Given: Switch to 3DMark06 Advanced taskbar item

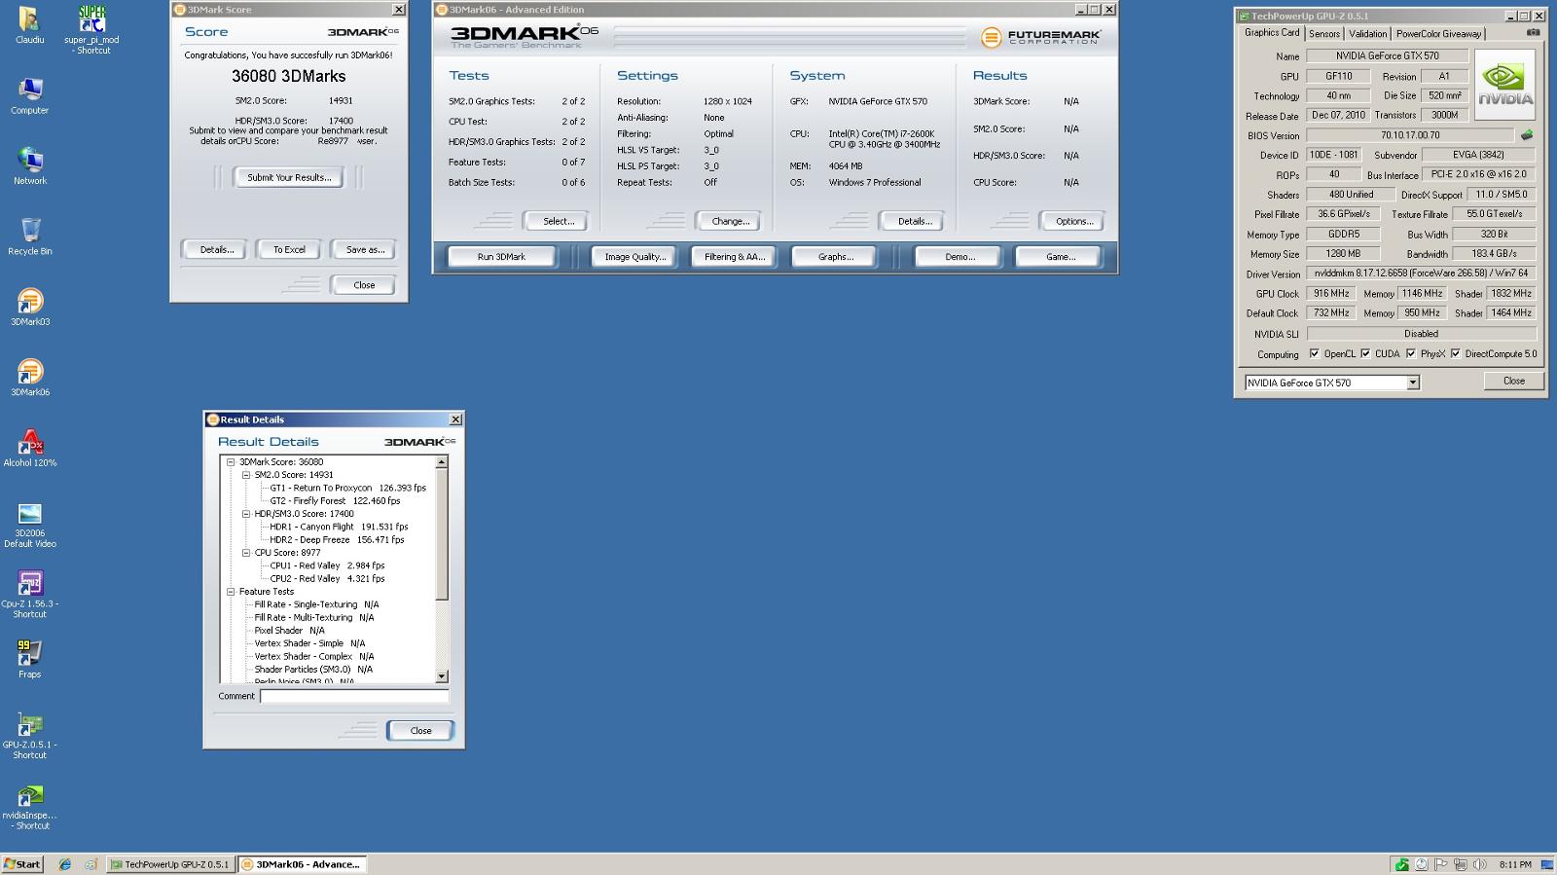Looking at the screenshot, I should pos(303,864).
